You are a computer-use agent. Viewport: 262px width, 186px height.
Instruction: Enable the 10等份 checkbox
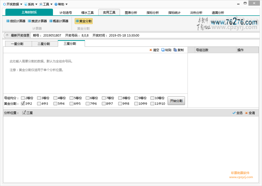[152, 98]
